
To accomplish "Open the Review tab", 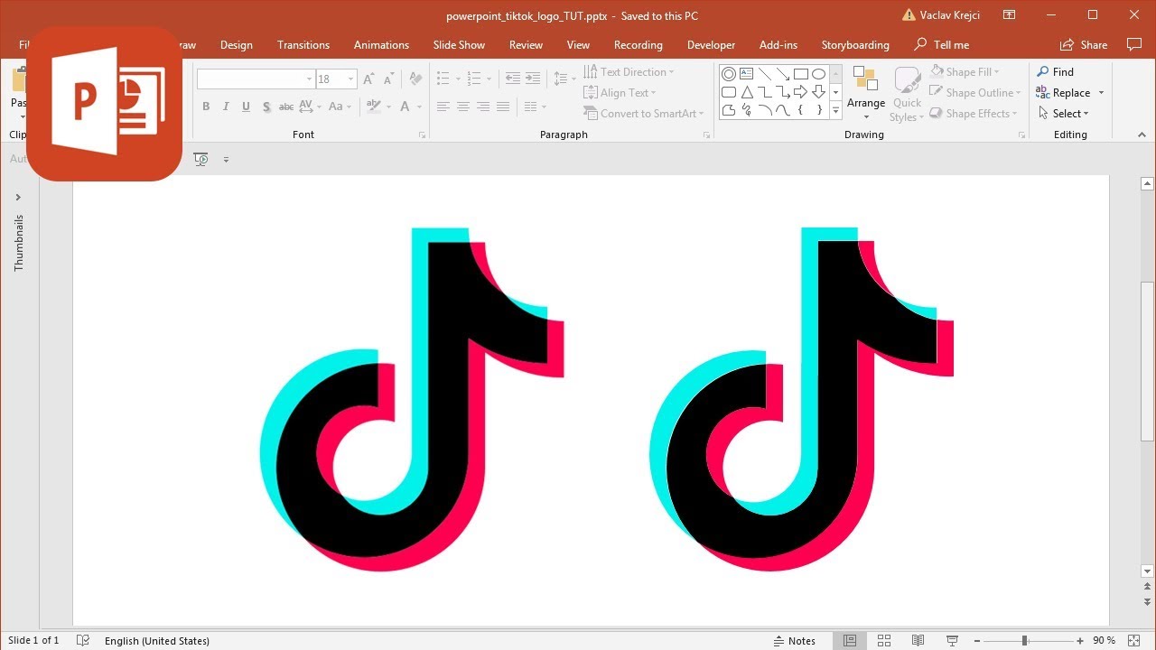I will pos(526,44).
